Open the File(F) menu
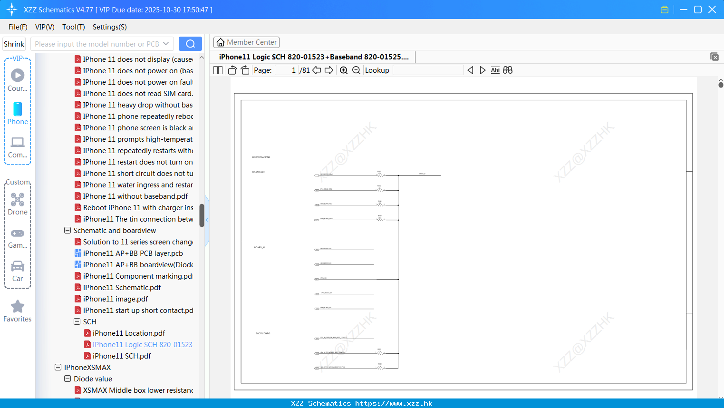 (x=18, y=27)
